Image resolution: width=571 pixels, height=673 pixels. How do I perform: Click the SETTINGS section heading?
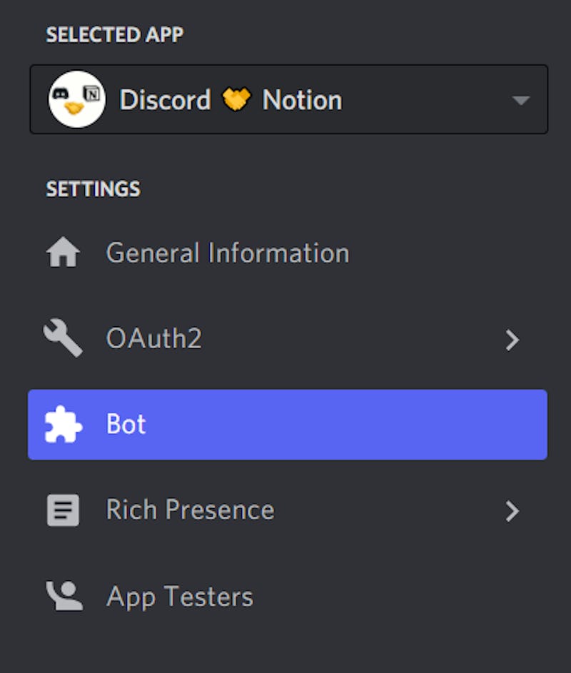93,189
